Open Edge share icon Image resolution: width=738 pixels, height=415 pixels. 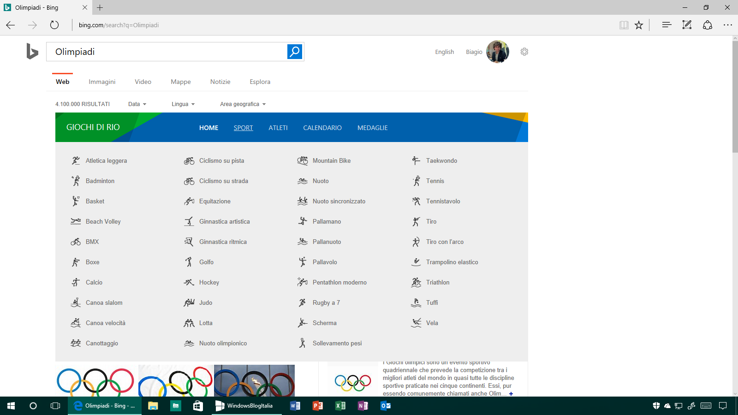pyautogui.click(x=708, y=25)
